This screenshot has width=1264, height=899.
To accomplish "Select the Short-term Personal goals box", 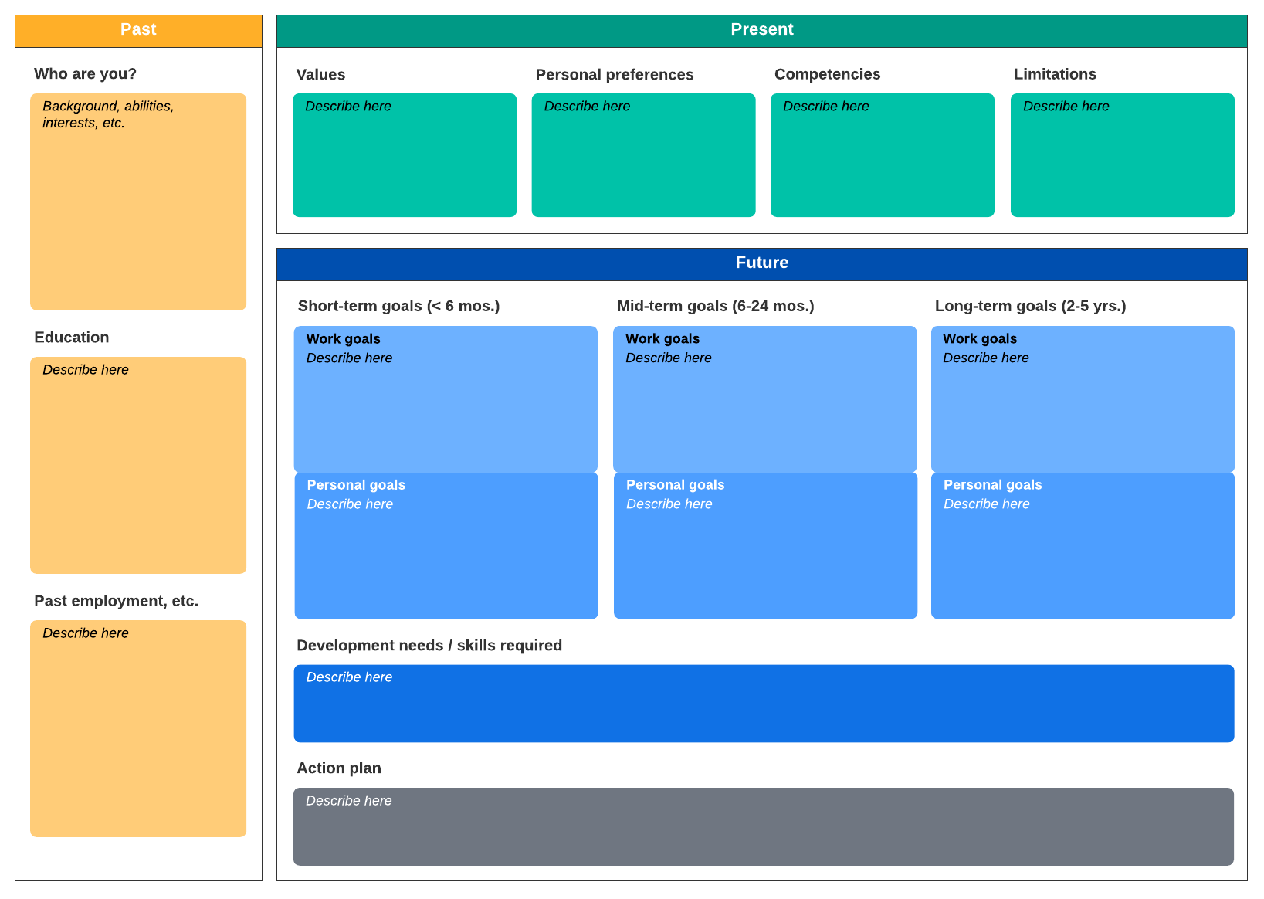I will click(x=446, y=545).
